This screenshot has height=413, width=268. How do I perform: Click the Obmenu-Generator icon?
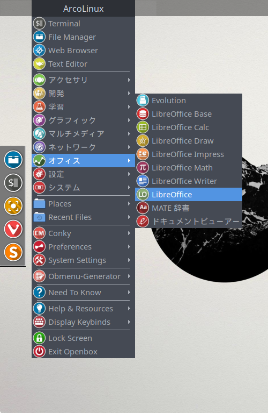tap(39, 276)
